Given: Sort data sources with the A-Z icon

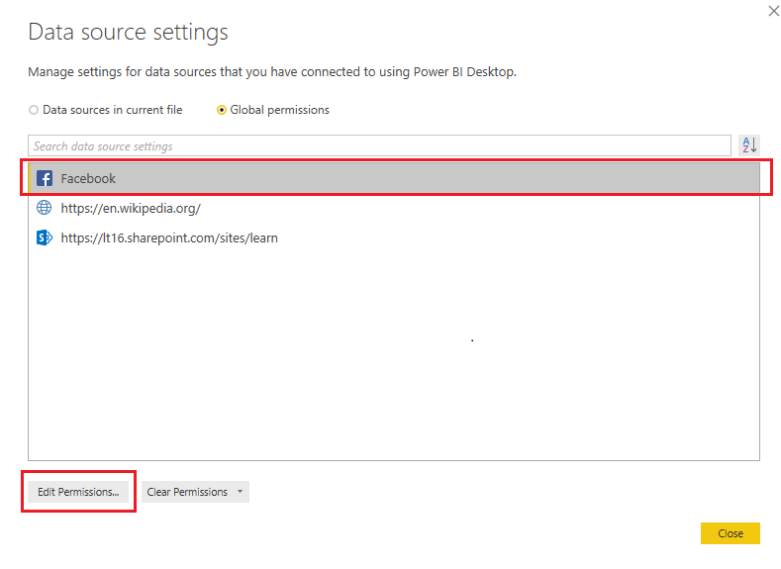Looking at the screenshot, I should [749, 145].
